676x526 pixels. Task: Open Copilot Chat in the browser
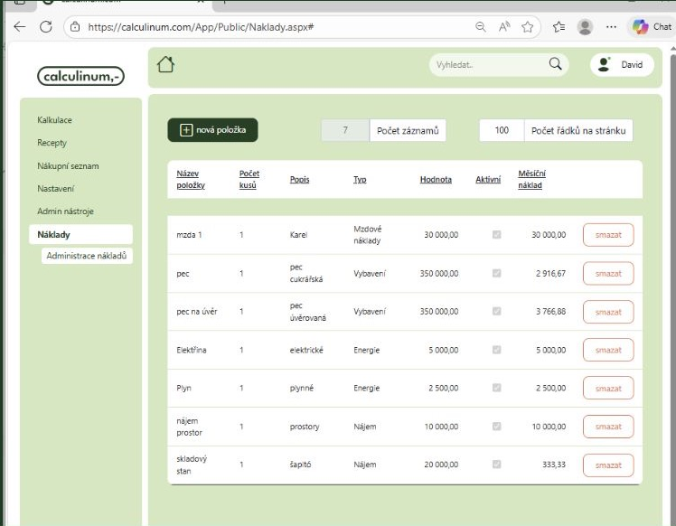pyautogui.click(x=652, y=27)
